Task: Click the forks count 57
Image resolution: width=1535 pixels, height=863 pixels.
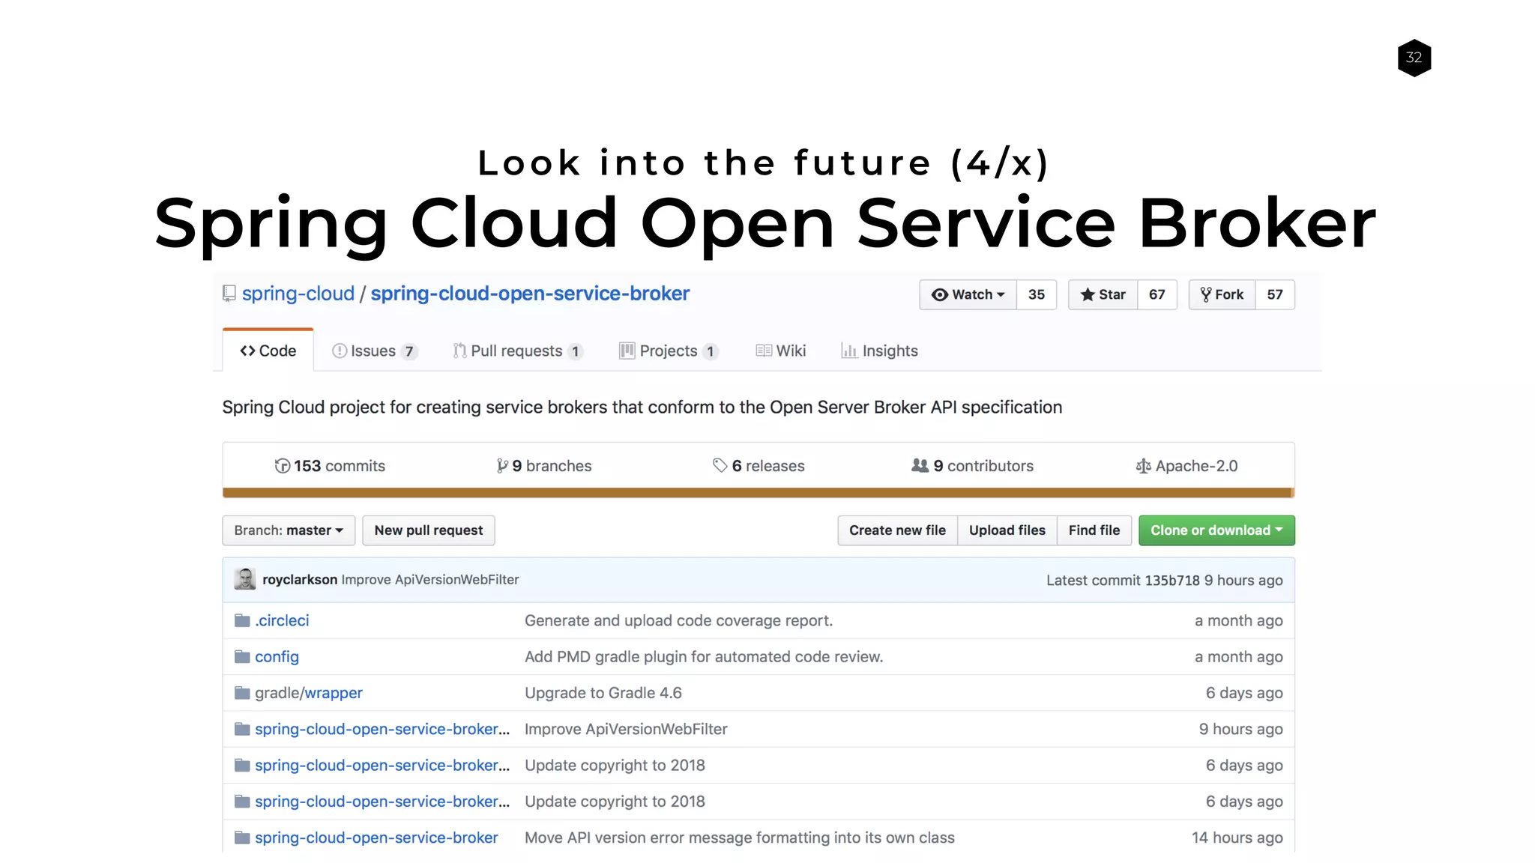Action: pyautogui.click(x=1275, y=294)
